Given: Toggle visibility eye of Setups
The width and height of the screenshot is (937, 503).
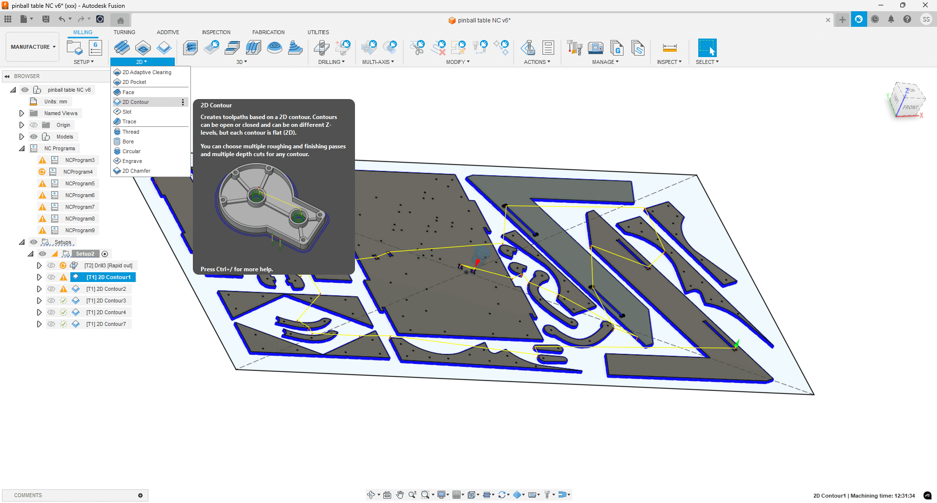Looking at the screenshot, I should point(34,242).
